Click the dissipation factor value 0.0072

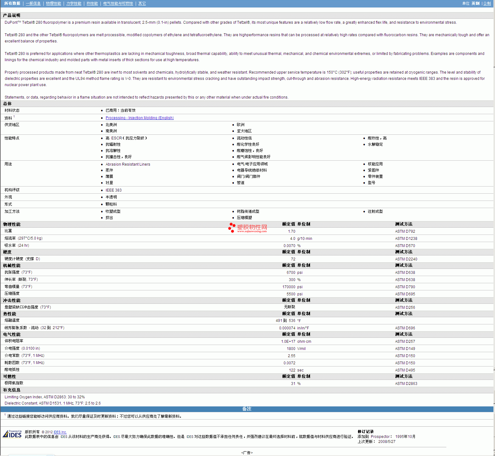(289, 363)
